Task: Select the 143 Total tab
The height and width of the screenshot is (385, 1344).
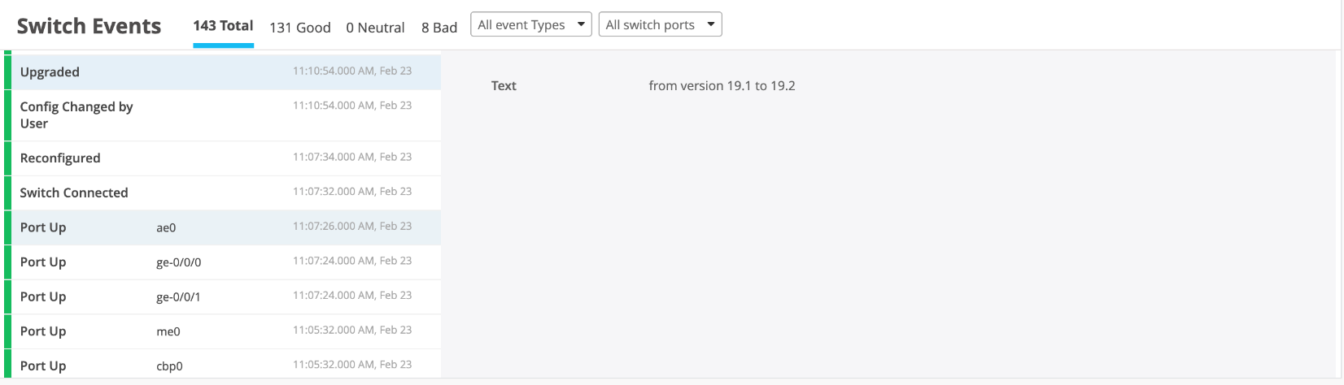Action: [223, 26]
